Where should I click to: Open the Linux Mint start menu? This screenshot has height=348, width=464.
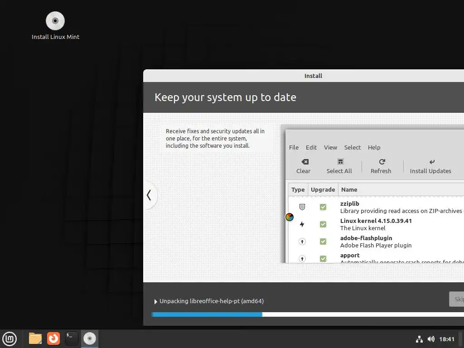[10, 338]
